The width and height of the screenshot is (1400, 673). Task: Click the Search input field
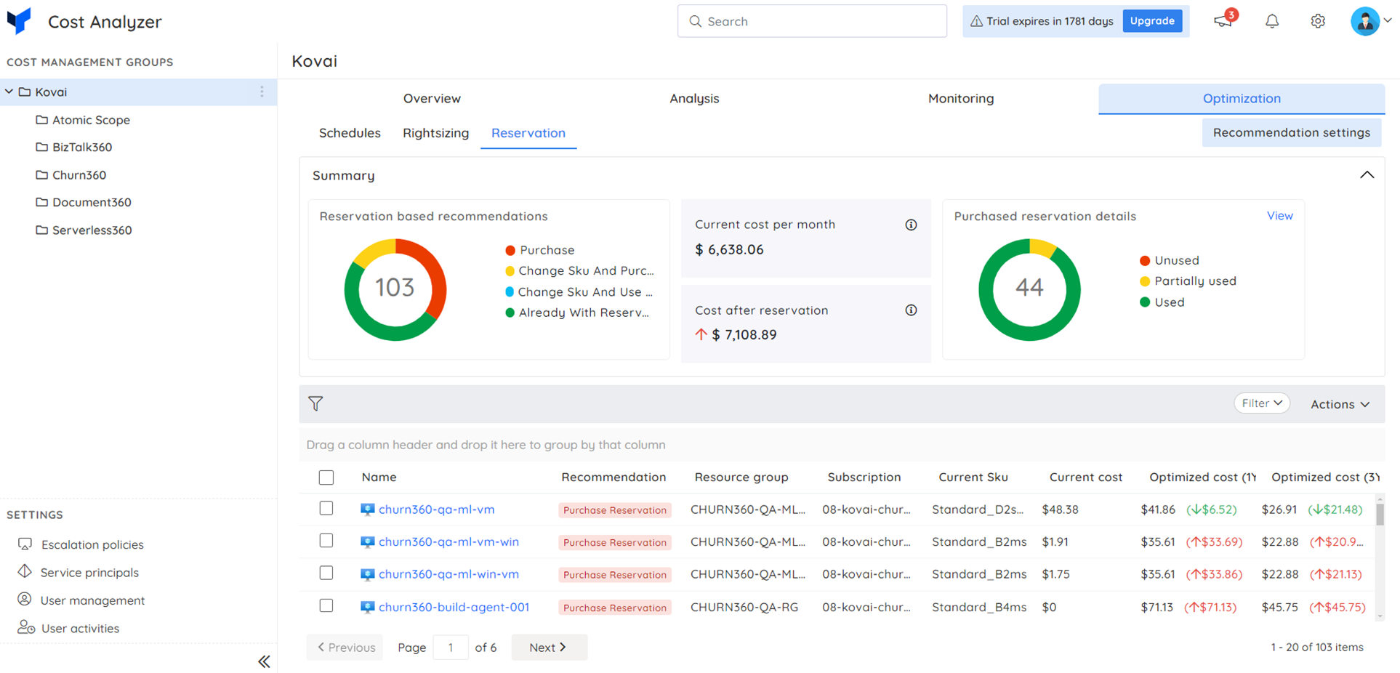(x=812, y=21)
